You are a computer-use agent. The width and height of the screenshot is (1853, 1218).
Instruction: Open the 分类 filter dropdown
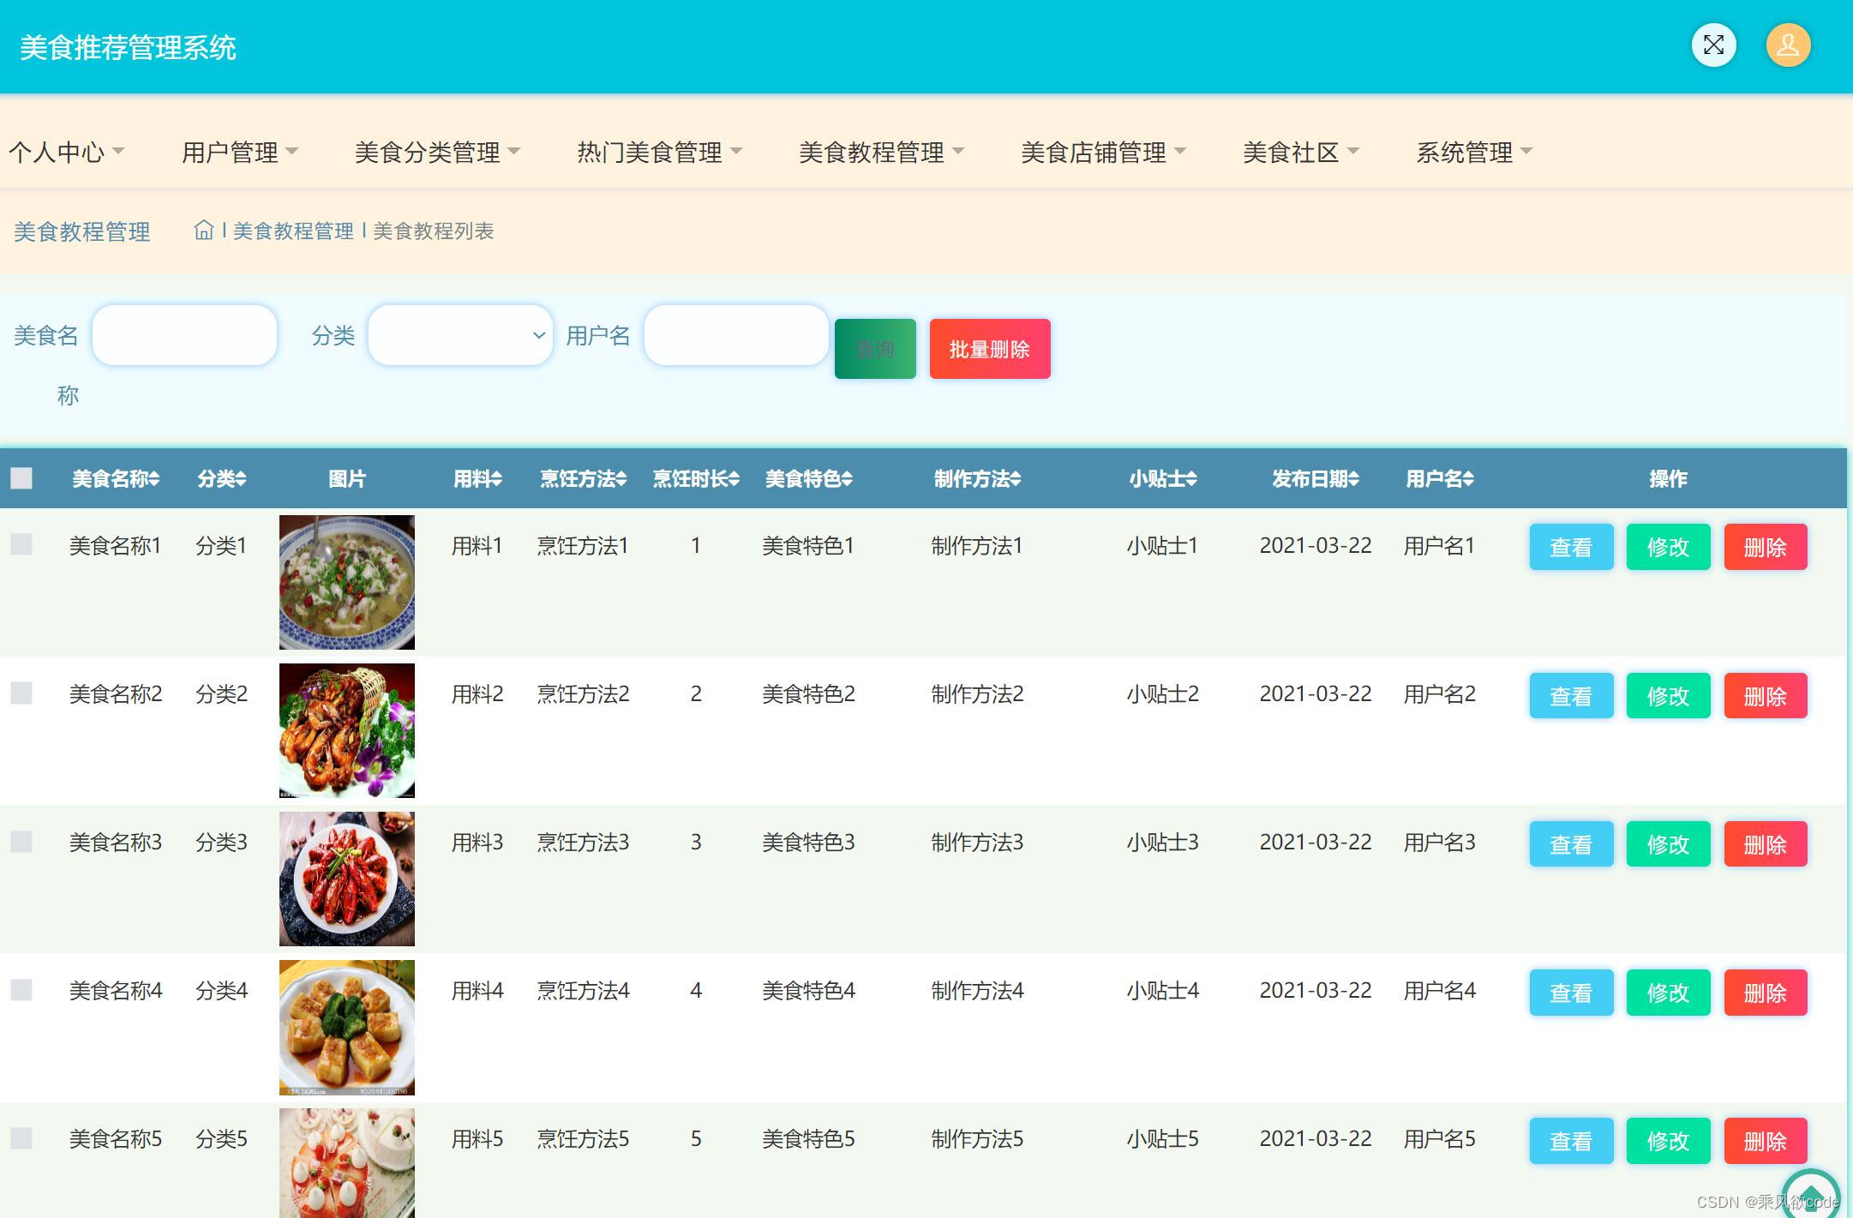click(460, 335)
